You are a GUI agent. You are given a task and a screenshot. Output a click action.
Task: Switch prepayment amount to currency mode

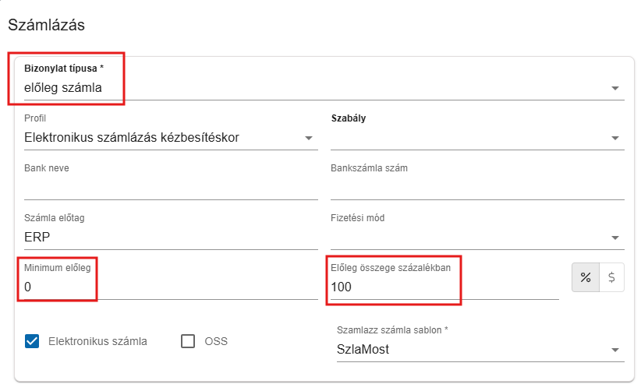point(612,277)
